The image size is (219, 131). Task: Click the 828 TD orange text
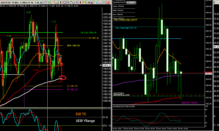coord(81,114)
